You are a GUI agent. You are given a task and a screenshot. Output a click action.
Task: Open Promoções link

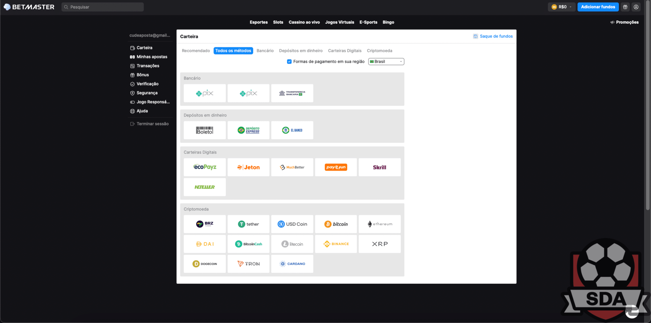[624, 22]
